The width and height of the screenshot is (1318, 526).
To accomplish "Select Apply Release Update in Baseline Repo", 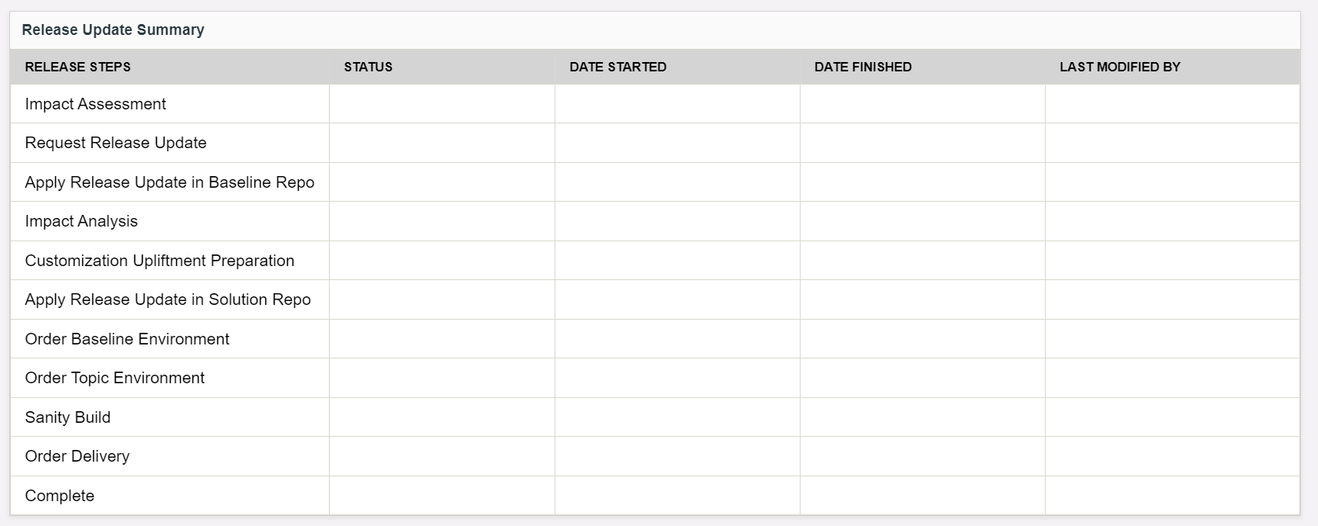I will click(169, 182).
